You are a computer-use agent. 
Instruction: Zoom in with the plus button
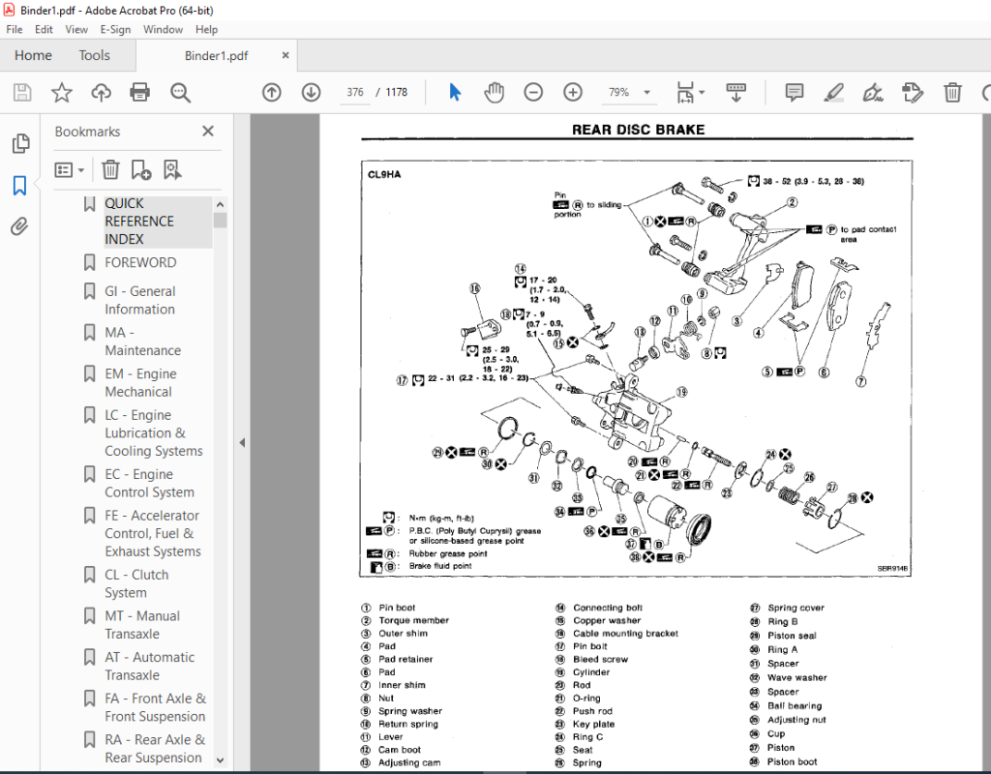pos(573,93)
